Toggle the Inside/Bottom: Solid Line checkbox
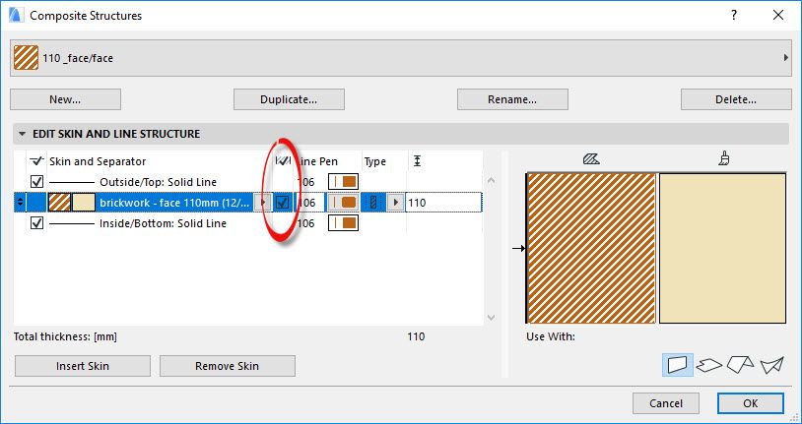Viewport: 802px width, 424px height. tap(36, 223)
